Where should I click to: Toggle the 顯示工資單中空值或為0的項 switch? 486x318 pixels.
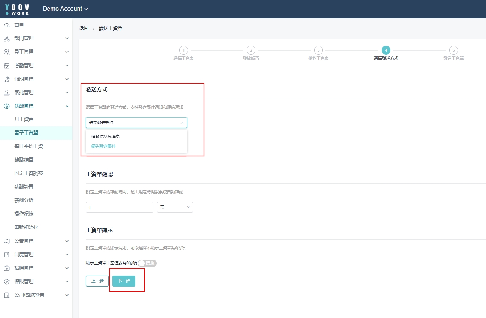click(147, 263)
